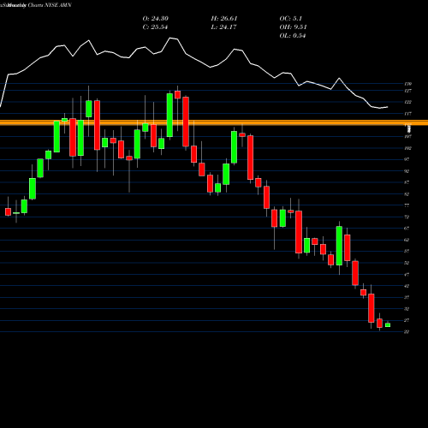The image size is (428, 428).
Task: Click the 72 price axis label
Action: click(x=407, y=217)
